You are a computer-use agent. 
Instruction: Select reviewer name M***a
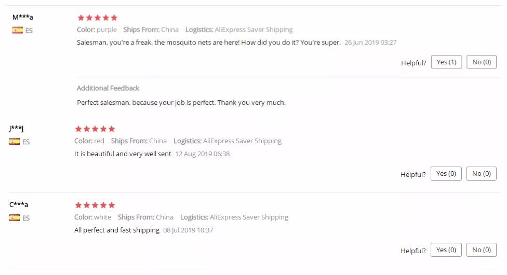[x=23, y=17]
